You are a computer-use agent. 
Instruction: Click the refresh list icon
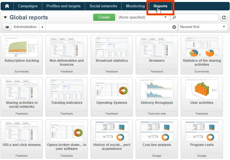[x=224, y=17]
